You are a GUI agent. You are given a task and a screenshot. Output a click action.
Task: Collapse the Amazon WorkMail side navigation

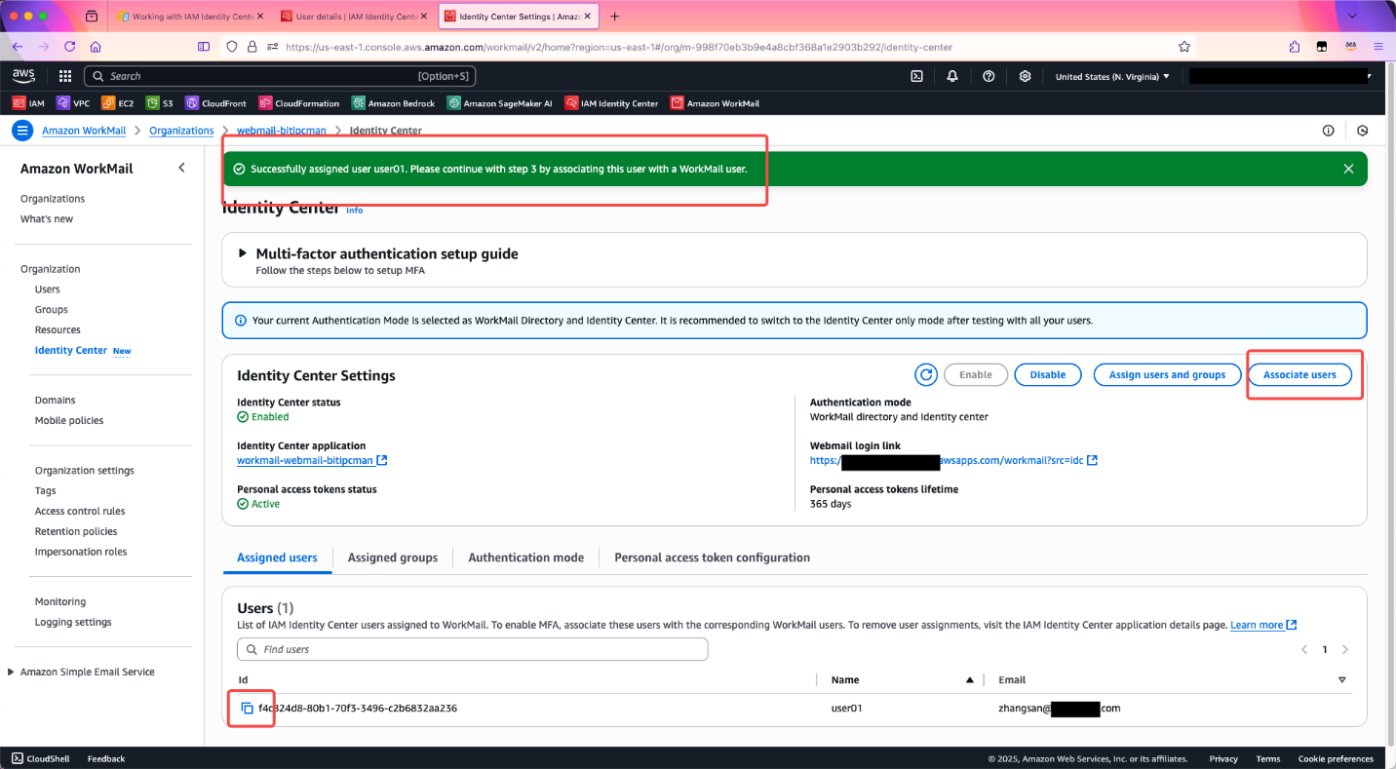point(181,169)
